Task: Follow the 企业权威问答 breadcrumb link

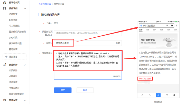Action: point(45,4)
